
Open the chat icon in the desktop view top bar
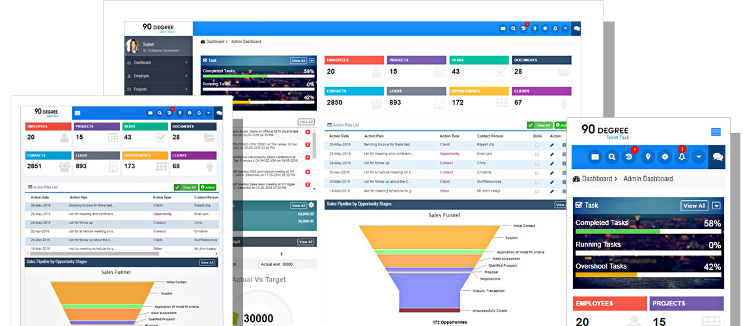tap(576, 29)
